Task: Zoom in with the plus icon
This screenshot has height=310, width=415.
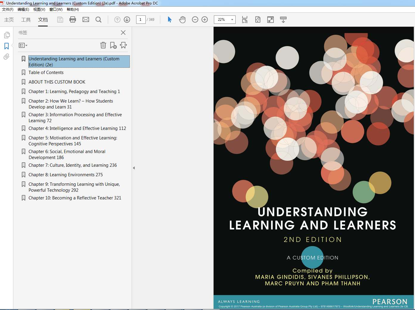Action: (205, 20)
